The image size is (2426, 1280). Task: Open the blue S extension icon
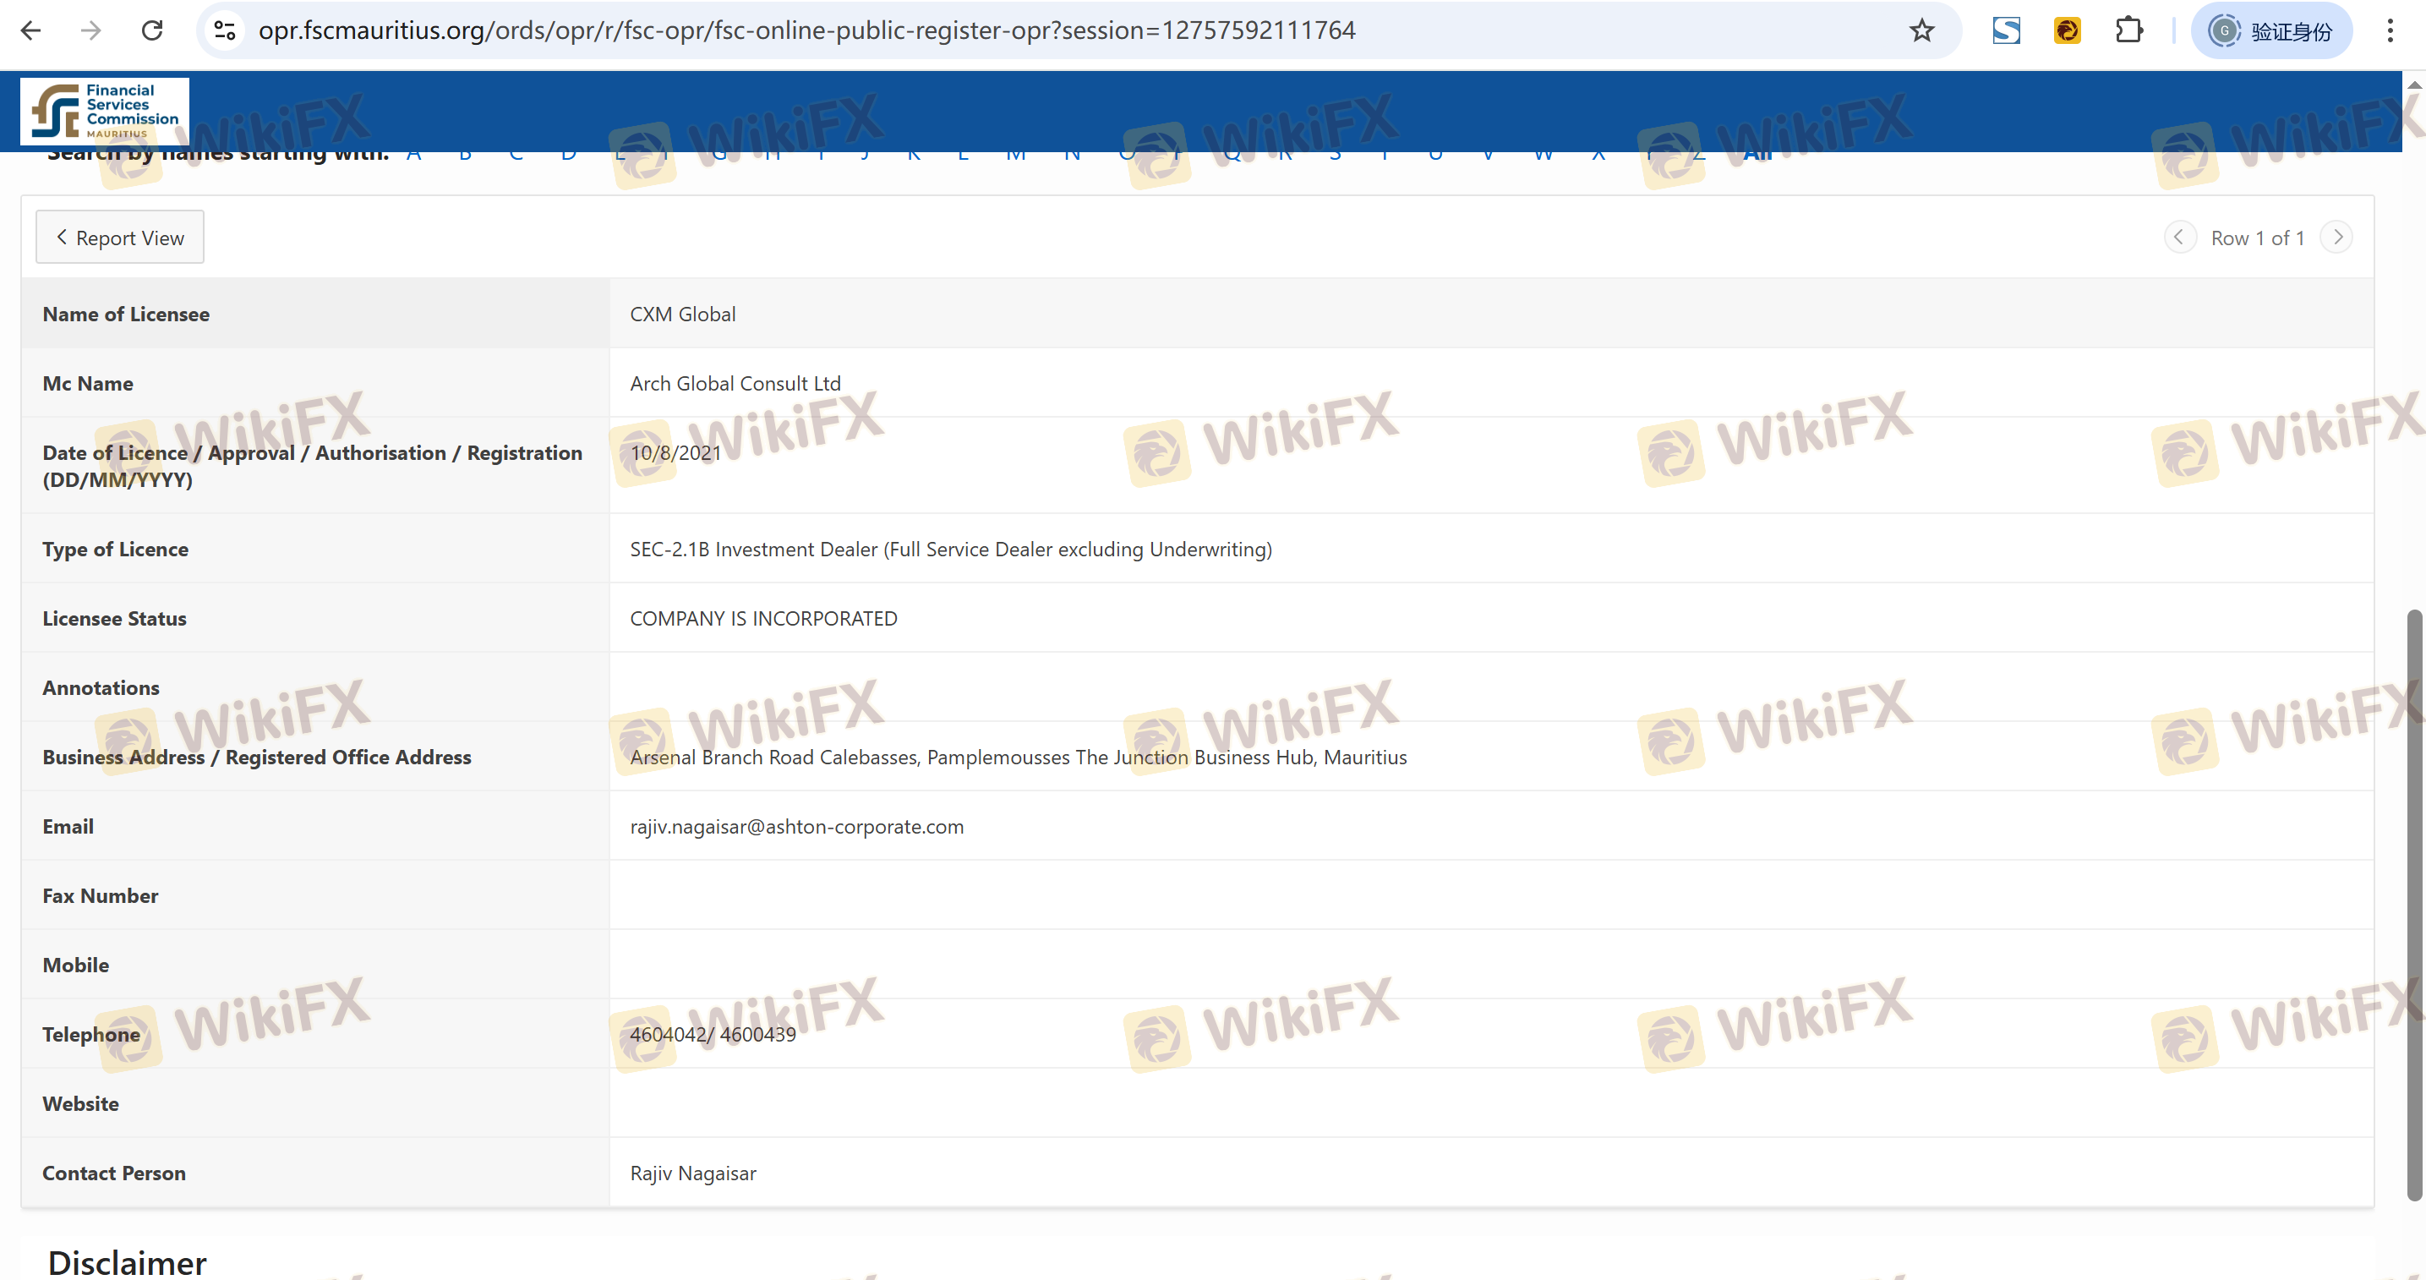pos(2006,31)
